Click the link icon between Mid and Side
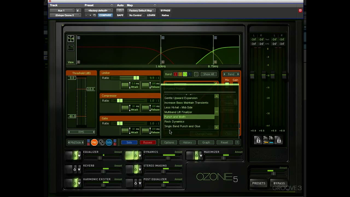Viewport: 350px width, 197px height. (x=101, y=142)
